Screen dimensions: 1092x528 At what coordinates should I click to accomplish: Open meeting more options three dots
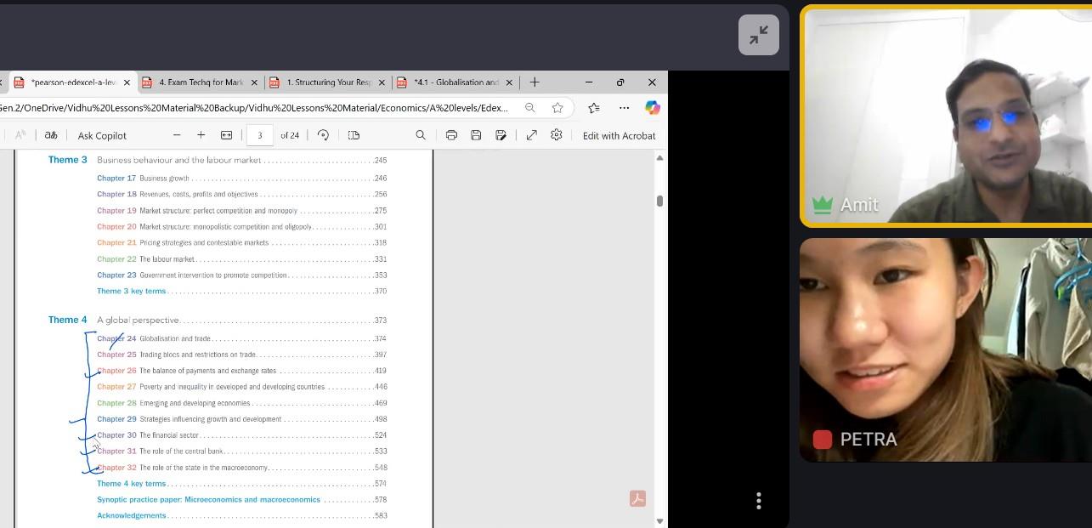pyautogui.click(x=759, y=501)
